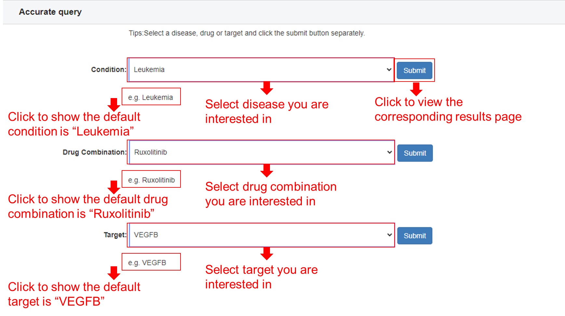Image resolution: width=565 pixels, height=316 pixels.
Task: Click the "Accurate query" panel heading
Action: pyautogui.click(x=50, y=12)
